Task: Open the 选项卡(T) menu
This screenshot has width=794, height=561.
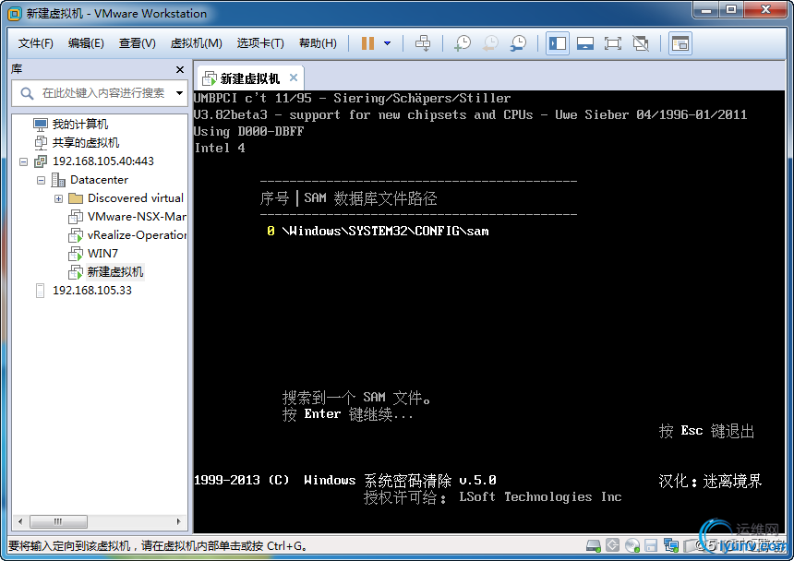Action: [x=260, y=43]
